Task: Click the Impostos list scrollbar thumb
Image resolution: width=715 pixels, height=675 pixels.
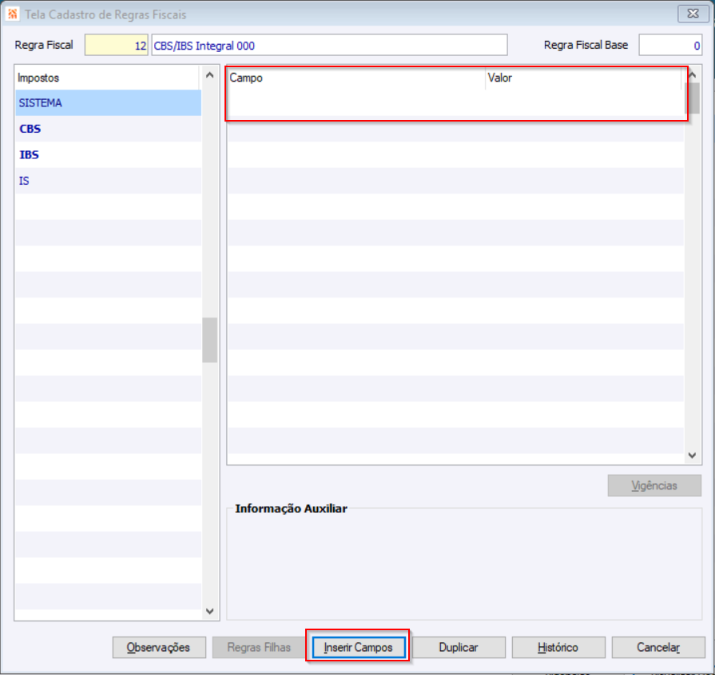Action: coord(210,340)
